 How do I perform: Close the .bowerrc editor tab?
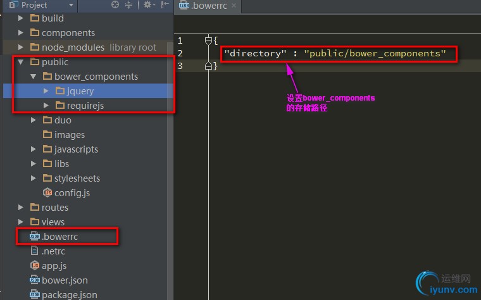coord(234,6)
